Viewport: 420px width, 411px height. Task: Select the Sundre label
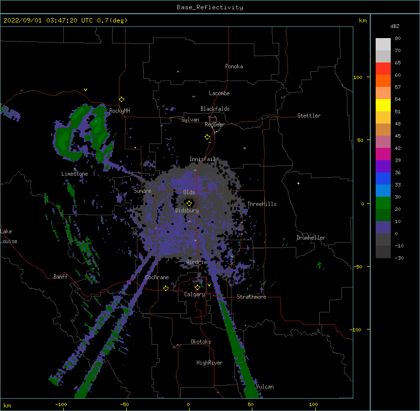(x=142, y=191)
